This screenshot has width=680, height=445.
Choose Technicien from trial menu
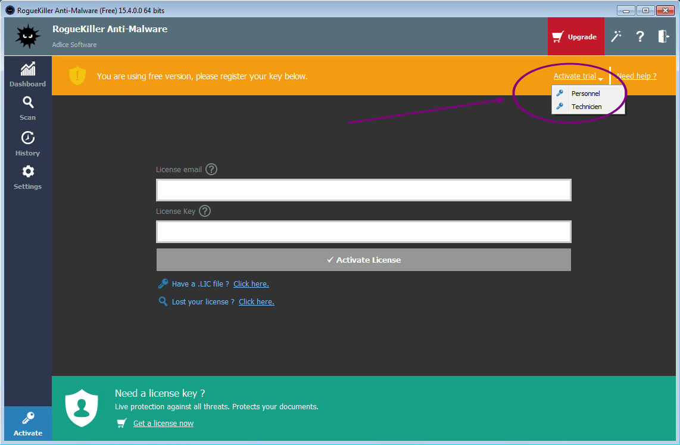(587, 107)
